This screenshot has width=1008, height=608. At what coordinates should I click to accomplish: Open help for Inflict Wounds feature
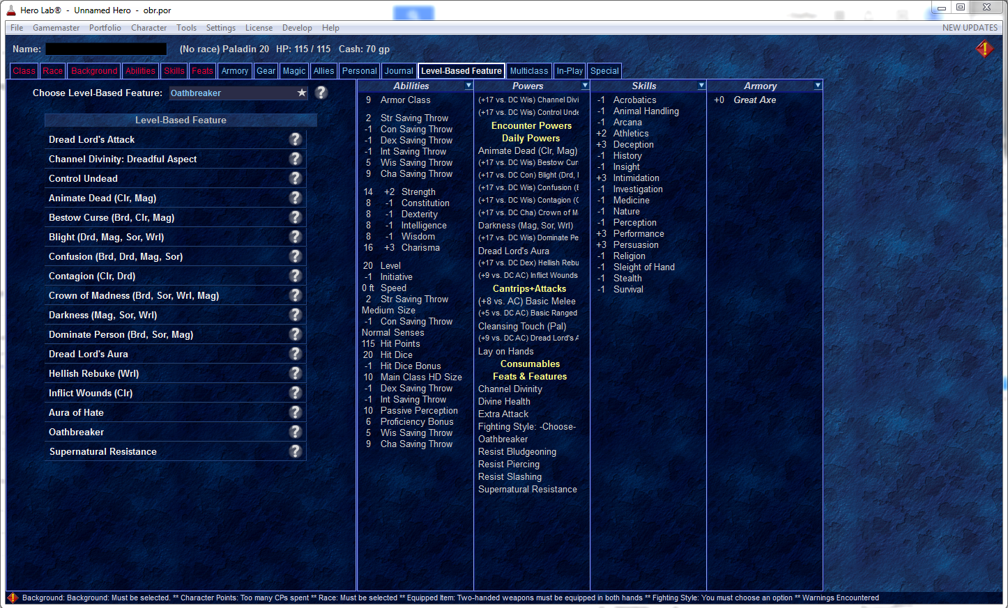(x=296, y=393)
